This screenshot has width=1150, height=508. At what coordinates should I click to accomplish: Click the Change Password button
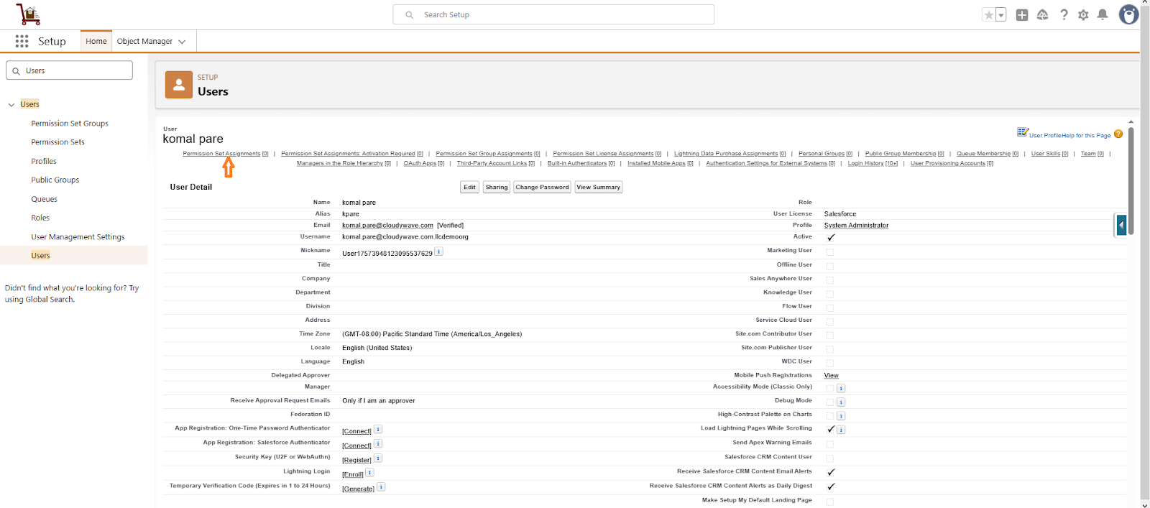point(542,188)
